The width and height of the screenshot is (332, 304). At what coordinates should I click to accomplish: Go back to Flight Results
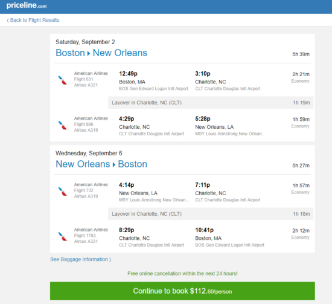[33, 20]
